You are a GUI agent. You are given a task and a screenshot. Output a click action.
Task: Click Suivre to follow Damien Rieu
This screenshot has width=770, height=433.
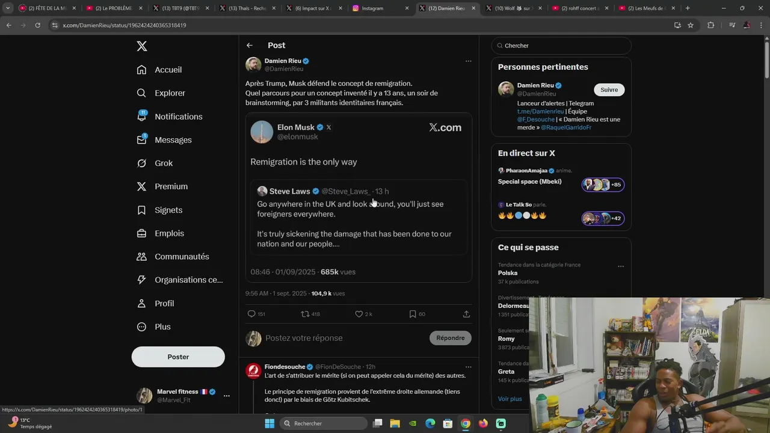[609, 90]
